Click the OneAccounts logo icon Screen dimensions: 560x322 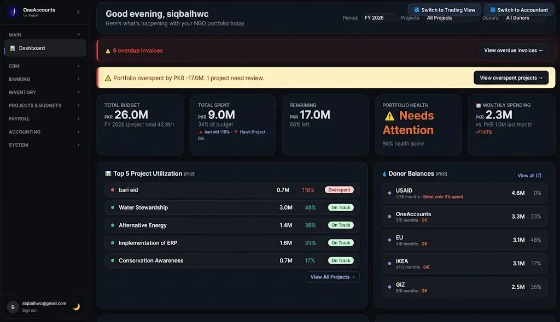[x=13, y=12]
